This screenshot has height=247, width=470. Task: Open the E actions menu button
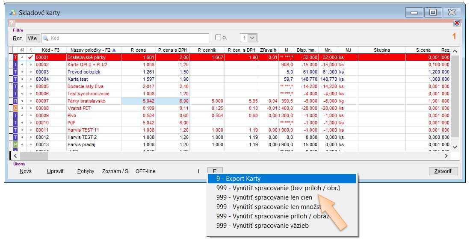coord(215,171)
